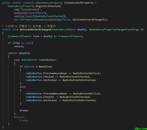Screen dimensions: 147x130
Task: Click the underlined 'as' keyword
Action: click(x=55, y=36)
